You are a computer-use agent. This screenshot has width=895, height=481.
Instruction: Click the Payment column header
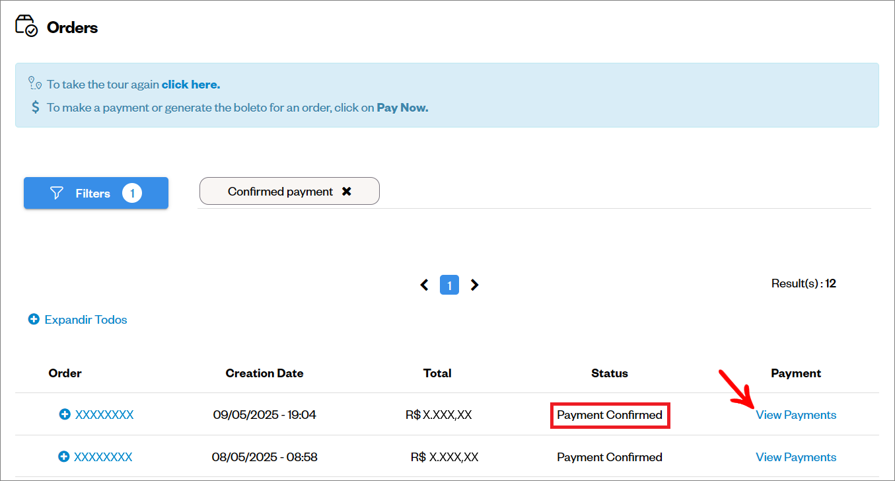(x=796, y=373)
